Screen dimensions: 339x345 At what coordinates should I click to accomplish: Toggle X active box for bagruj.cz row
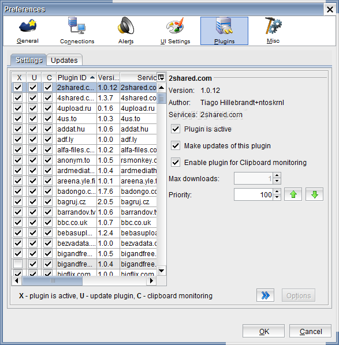pos(18,201)
